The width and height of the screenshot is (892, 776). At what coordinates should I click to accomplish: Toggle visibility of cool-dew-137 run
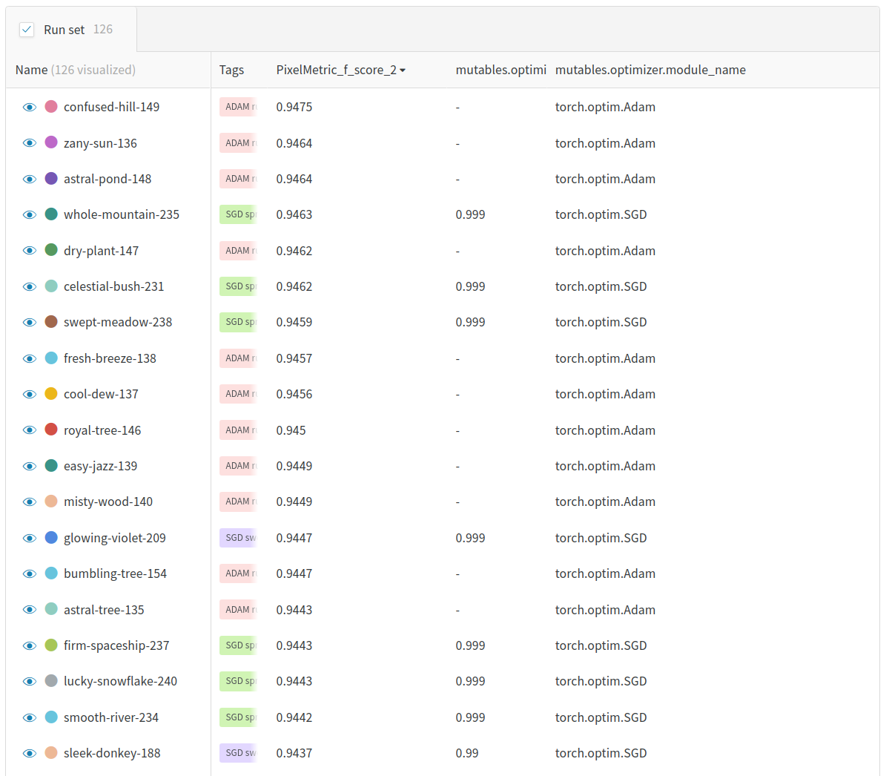[30, 395]
